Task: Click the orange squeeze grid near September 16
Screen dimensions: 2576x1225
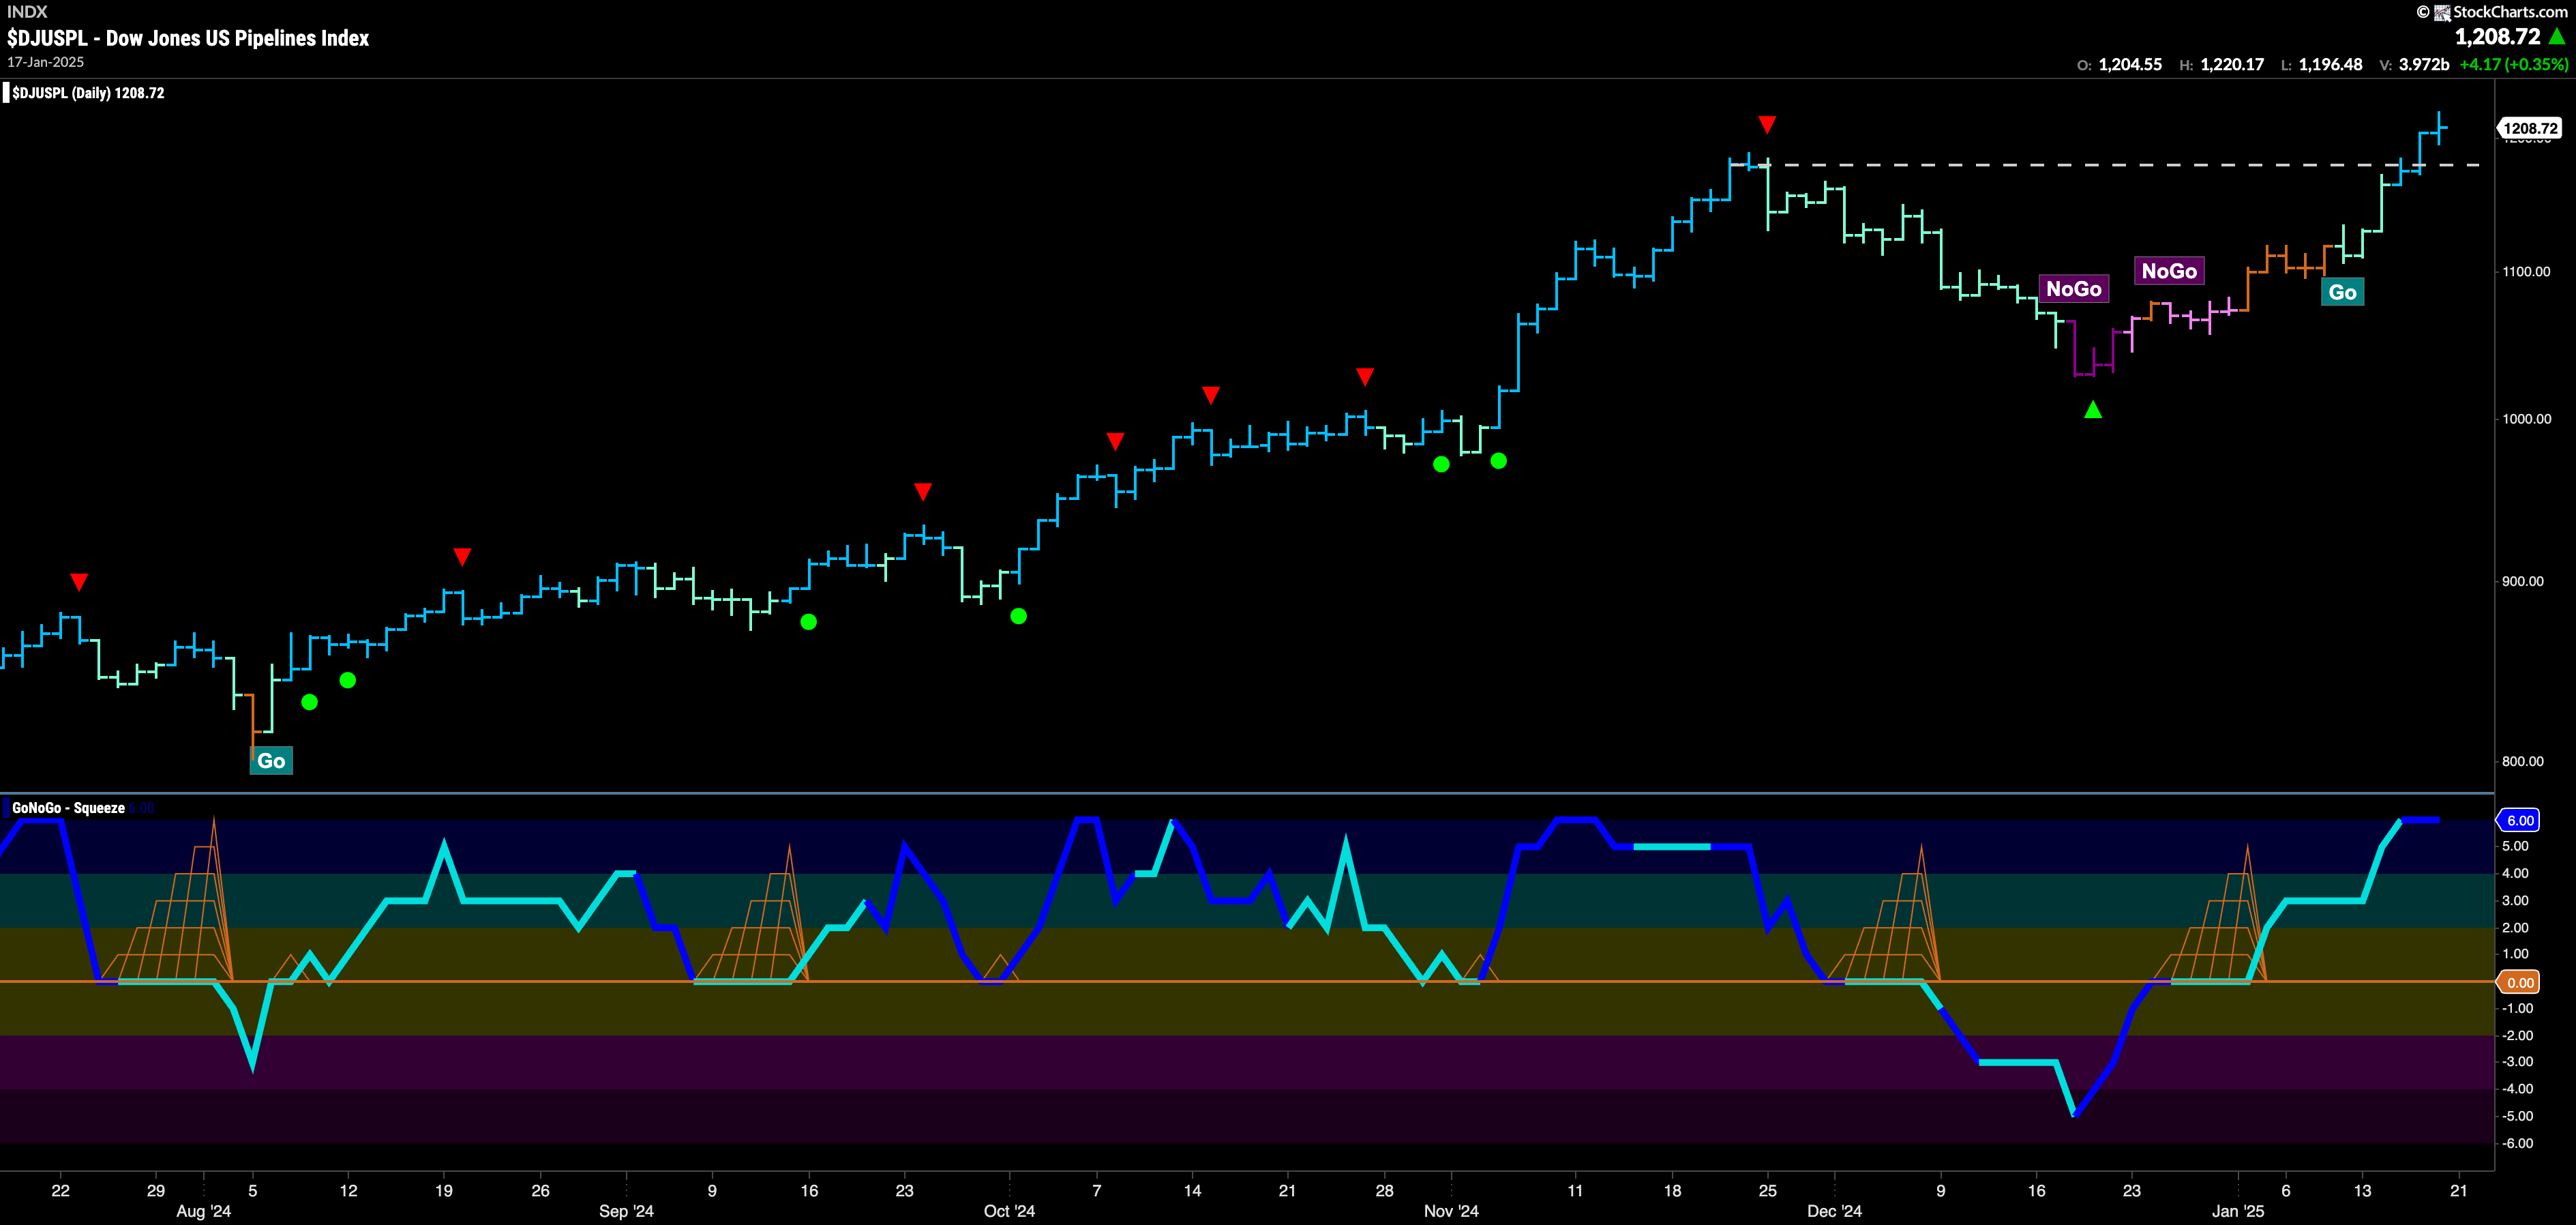Action: (x=750, y=914)
